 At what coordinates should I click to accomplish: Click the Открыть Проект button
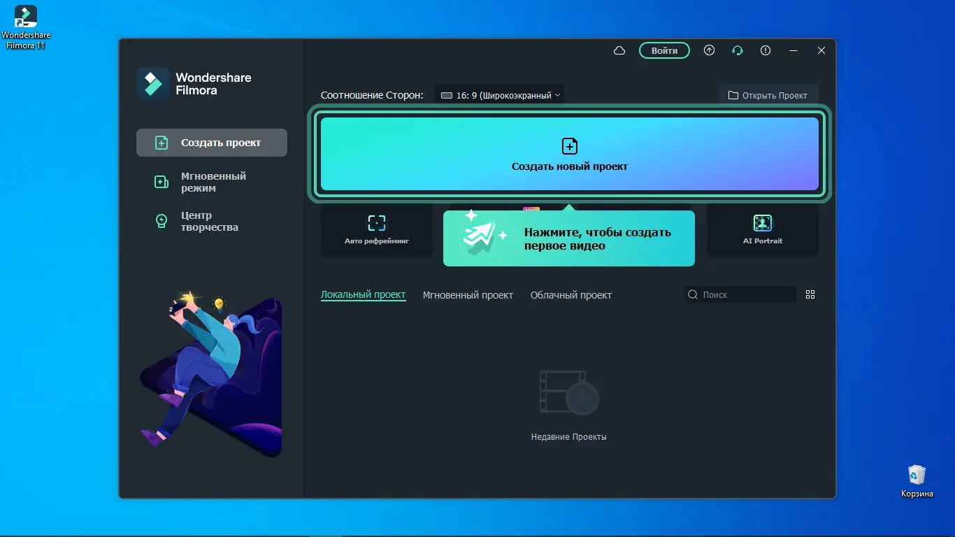tap(768, 95)
